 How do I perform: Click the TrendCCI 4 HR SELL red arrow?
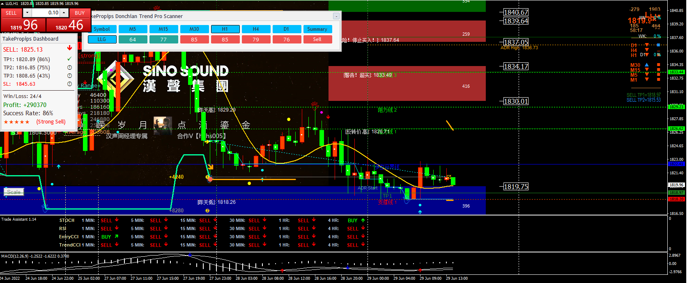tap(363, 244)
